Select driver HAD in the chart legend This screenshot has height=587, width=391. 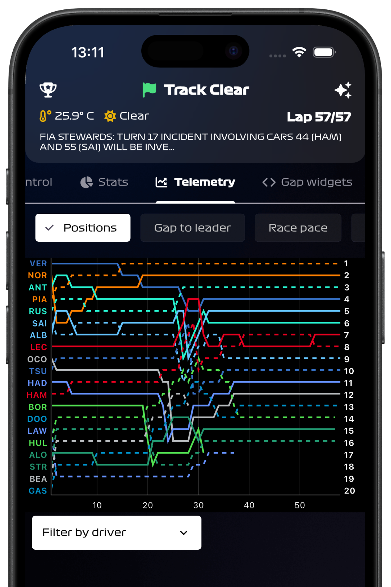click(37, 383)
